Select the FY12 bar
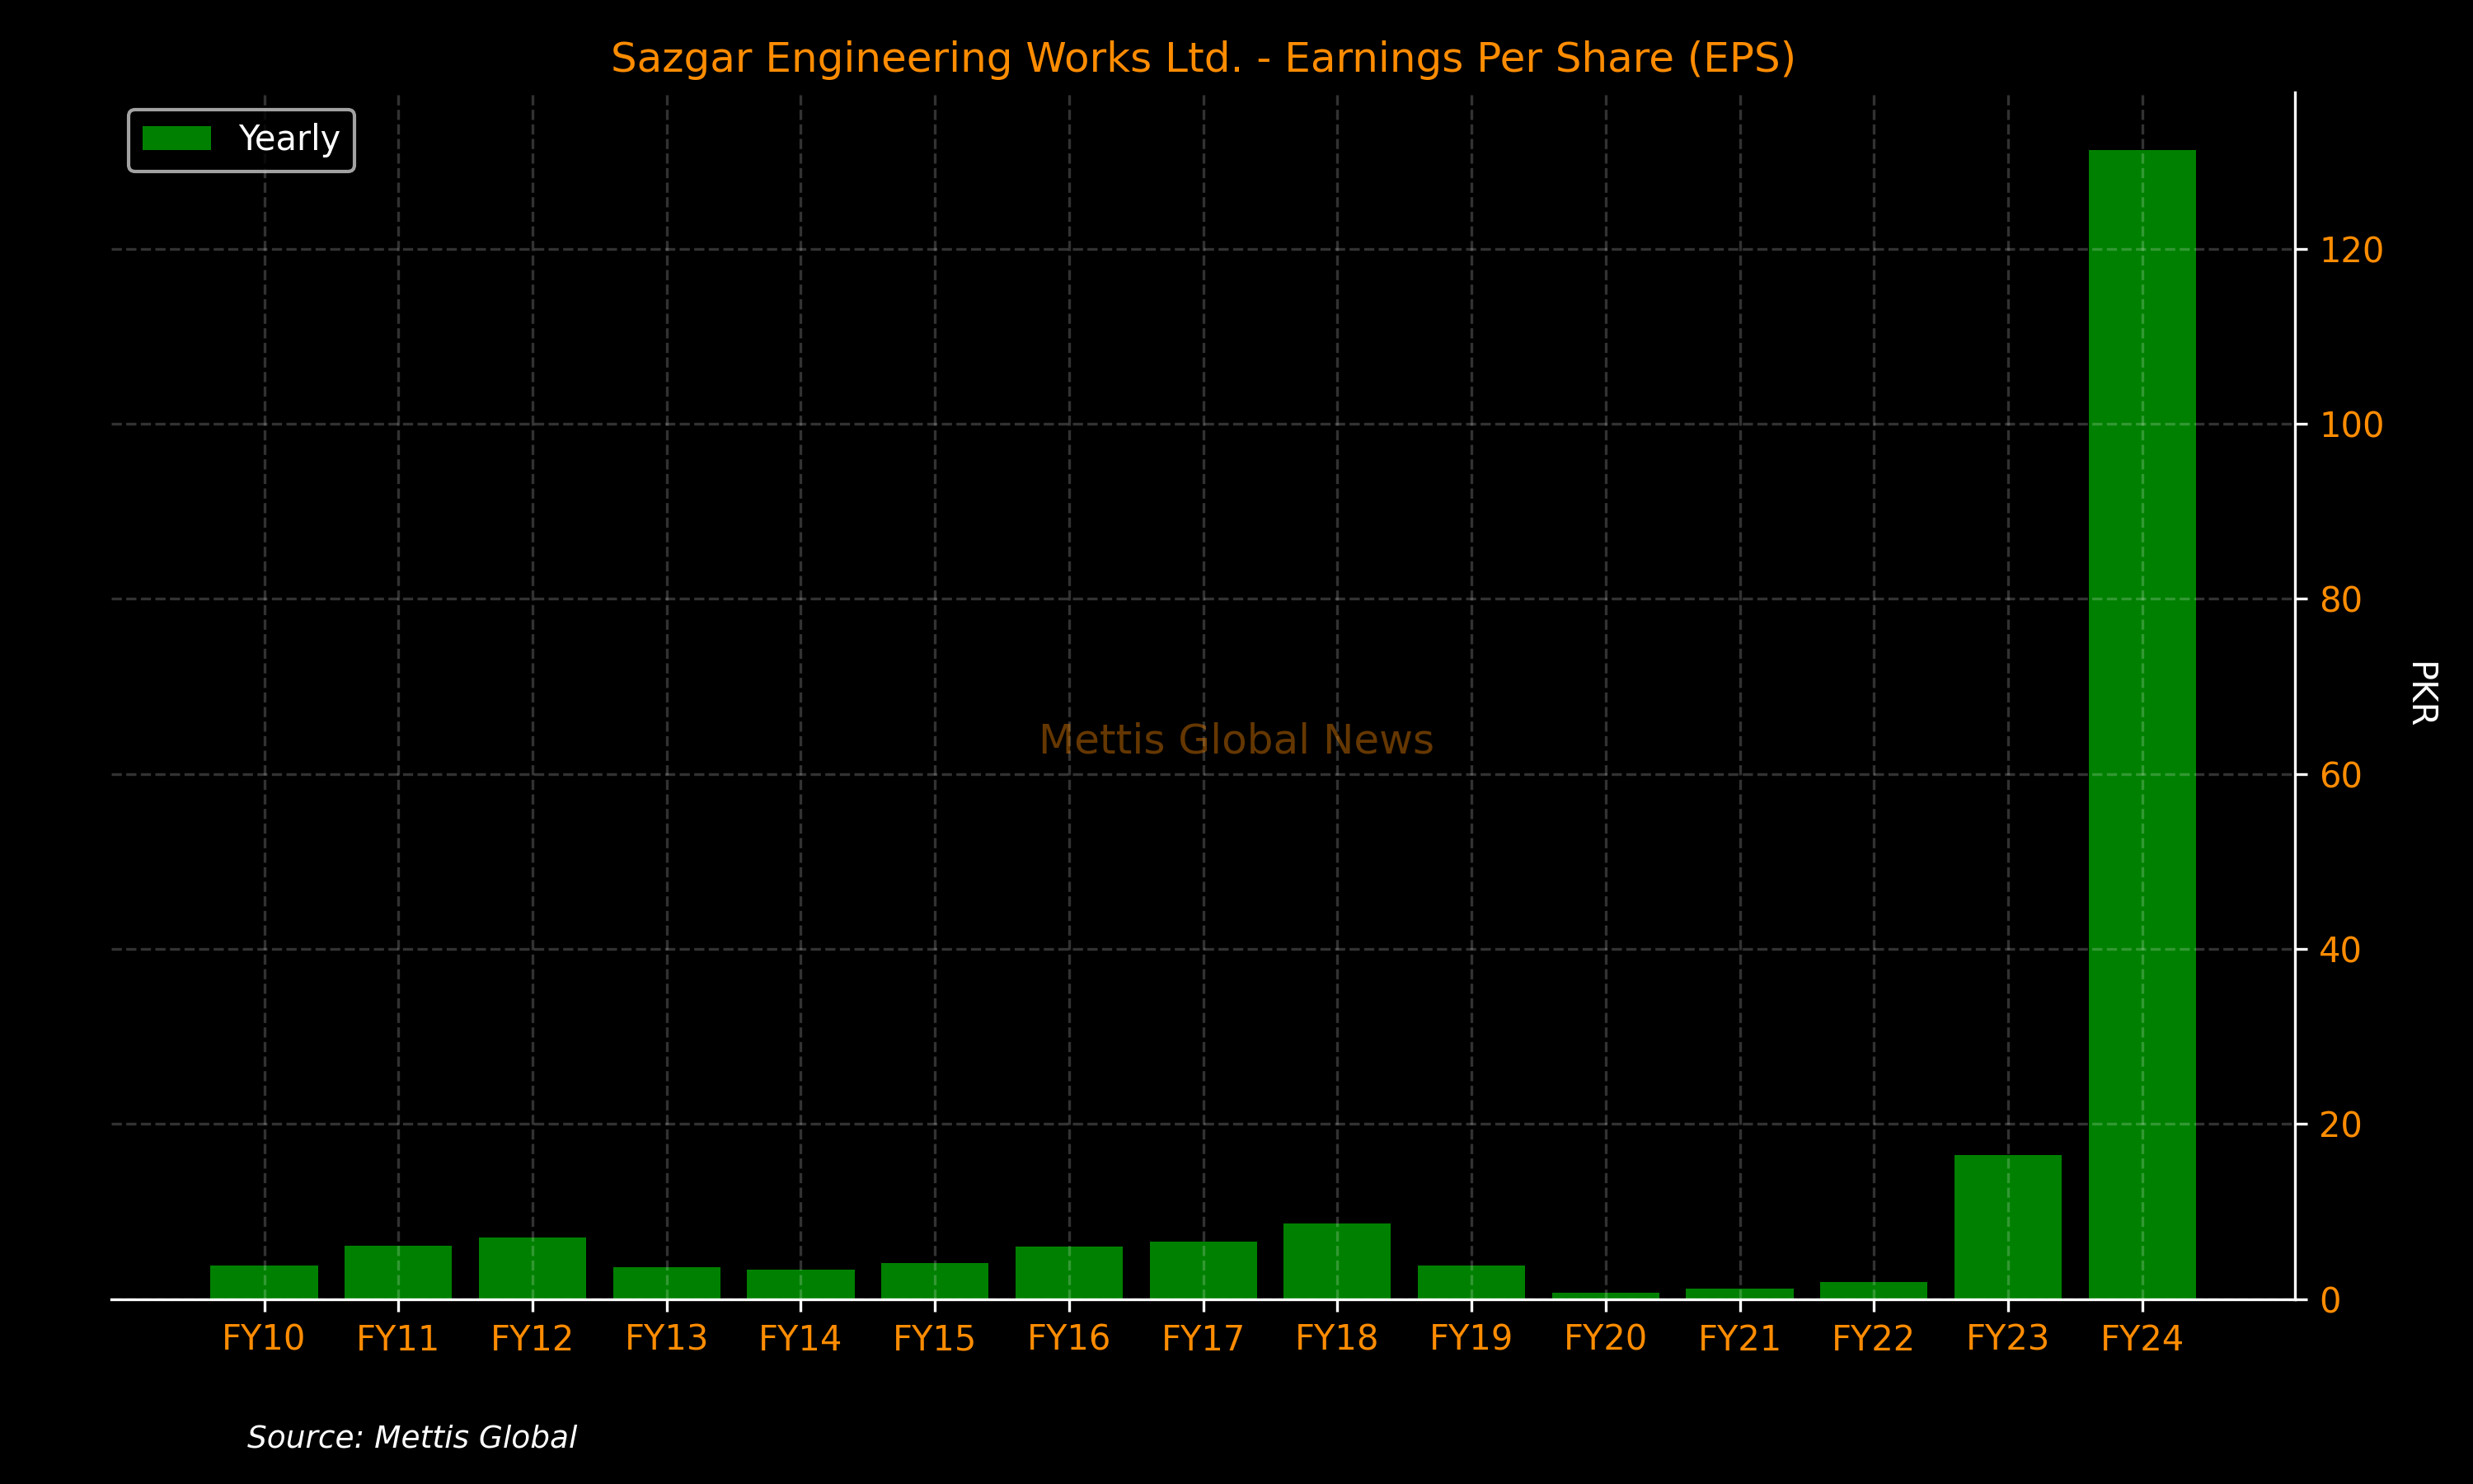Viewport: 2473px width, 1484px height. [x=532, y=1268]
